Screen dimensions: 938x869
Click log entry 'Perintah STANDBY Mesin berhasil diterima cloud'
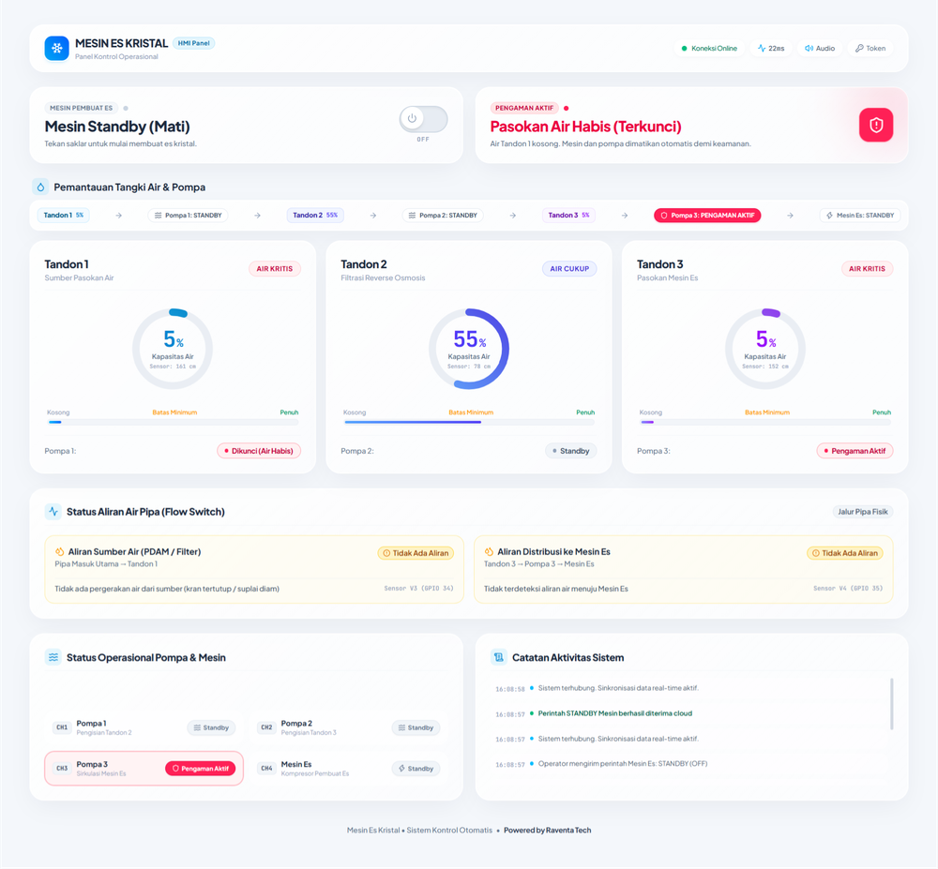[615, 713]
